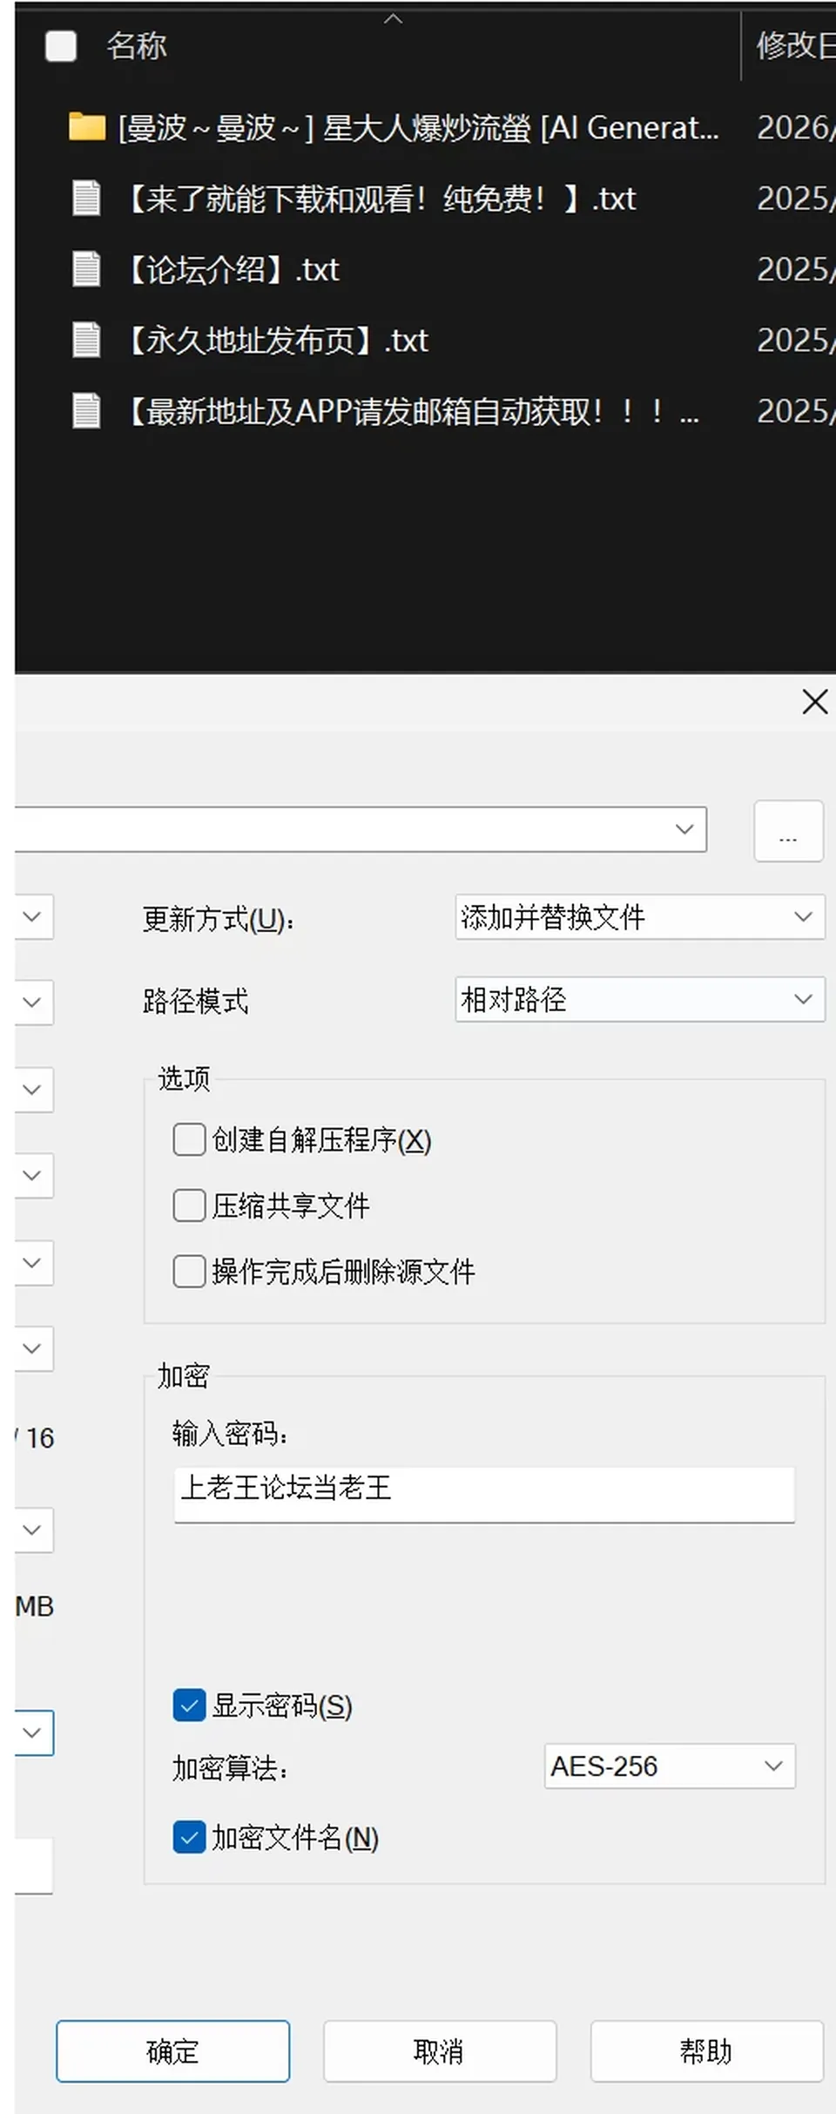Expand the archive path combo box arrow
836x2114 pixels.
pyautogui.click(x=684, y=829)
